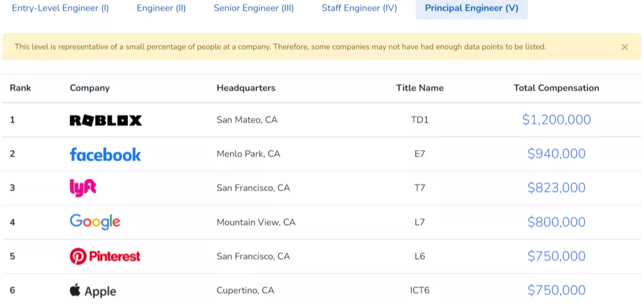Click the Apple logo

tap(93, 291)
